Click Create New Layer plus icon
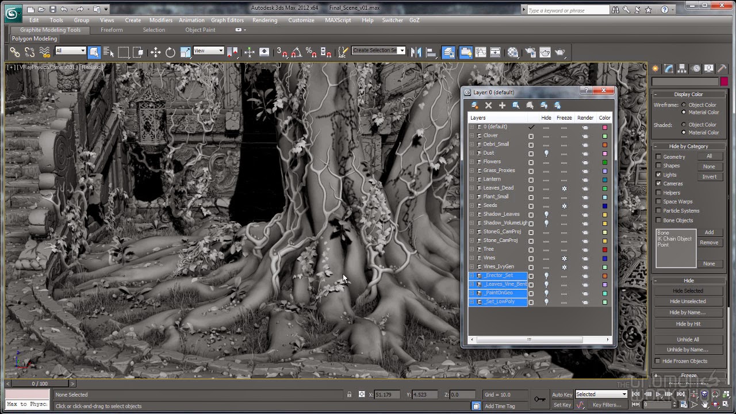Viewport: 736px width, 414px height. tap(502, 105)
